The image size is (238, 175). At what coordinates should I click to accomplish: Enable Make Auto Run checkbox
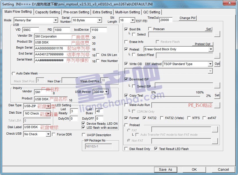[x=126, y=105]
